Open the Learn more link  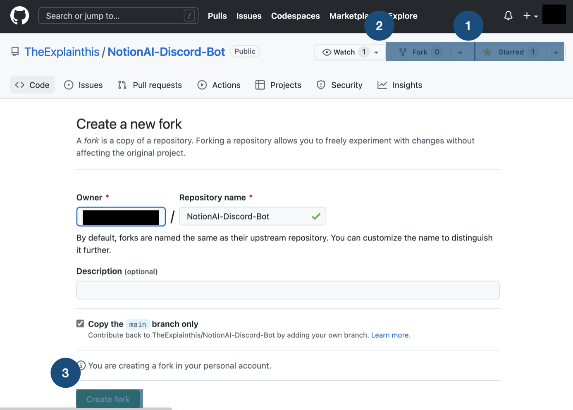pyautogui.click(x=390, y=335)
